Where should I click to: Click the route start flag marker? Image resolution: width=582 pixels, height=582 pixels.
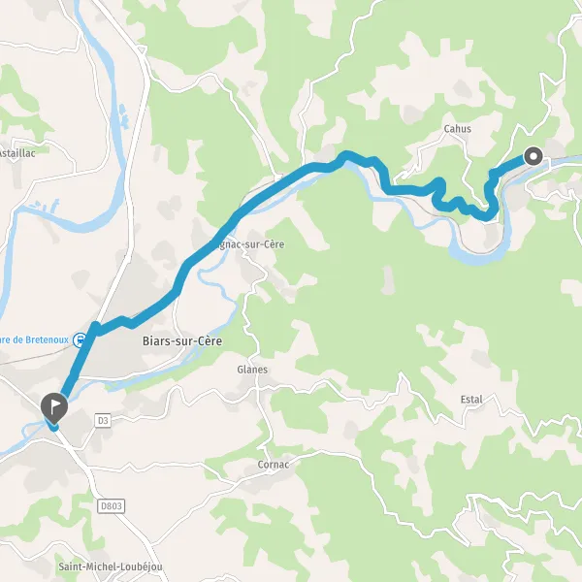pyautogui.click(x=54, y=408)
